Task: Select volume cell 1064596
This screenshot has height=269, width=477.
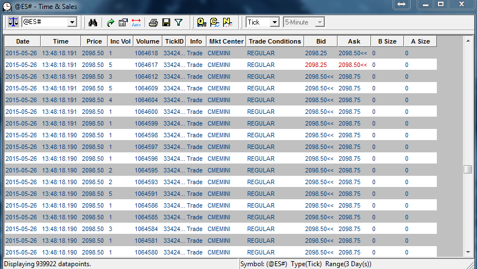Action: pyautogui.click(x=146, y=158)
